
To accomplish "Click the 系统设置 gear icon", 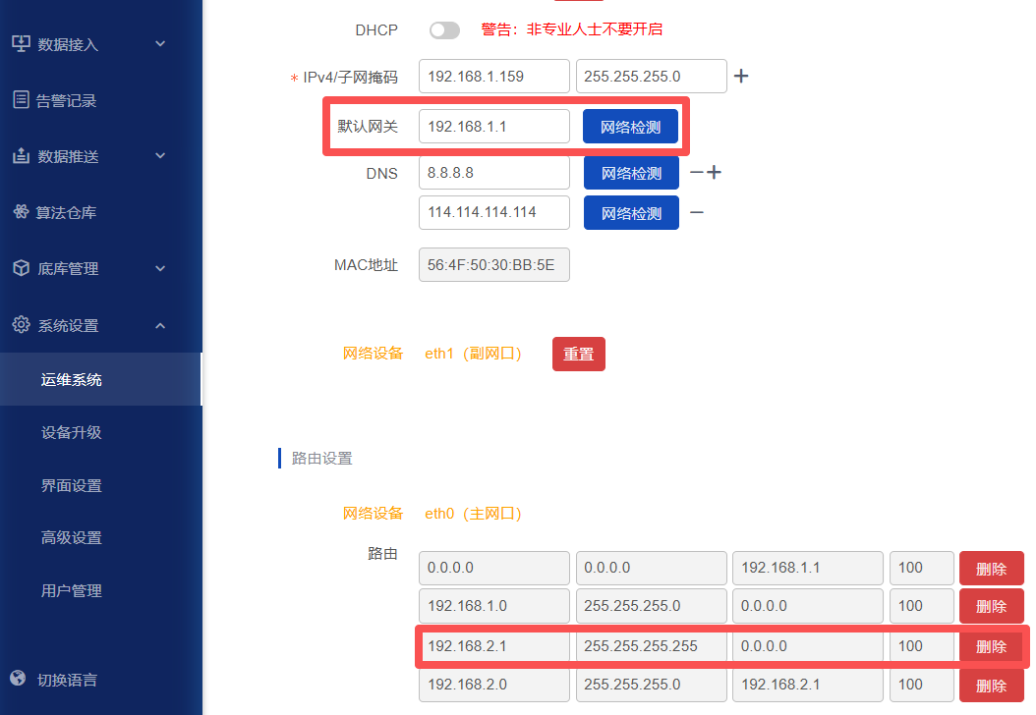I will [21, 325].
